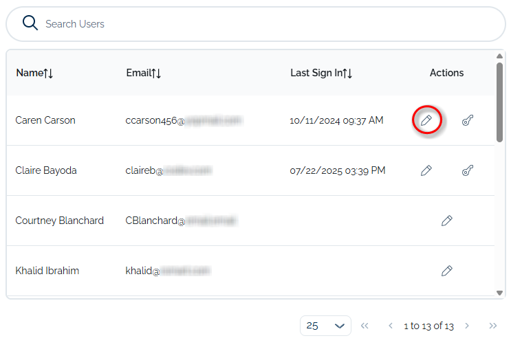Image resolution: width=511 pixels, height=347 pixels.
Task: Sort the table by Email column
Action: (144, 73)
